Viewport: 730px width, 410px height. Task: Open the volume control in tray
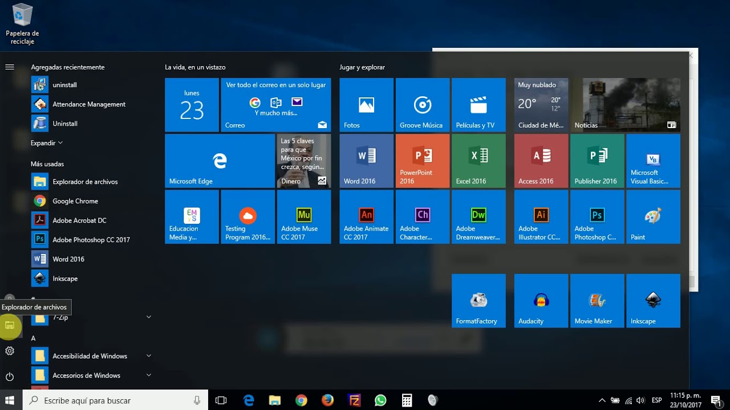640,400
